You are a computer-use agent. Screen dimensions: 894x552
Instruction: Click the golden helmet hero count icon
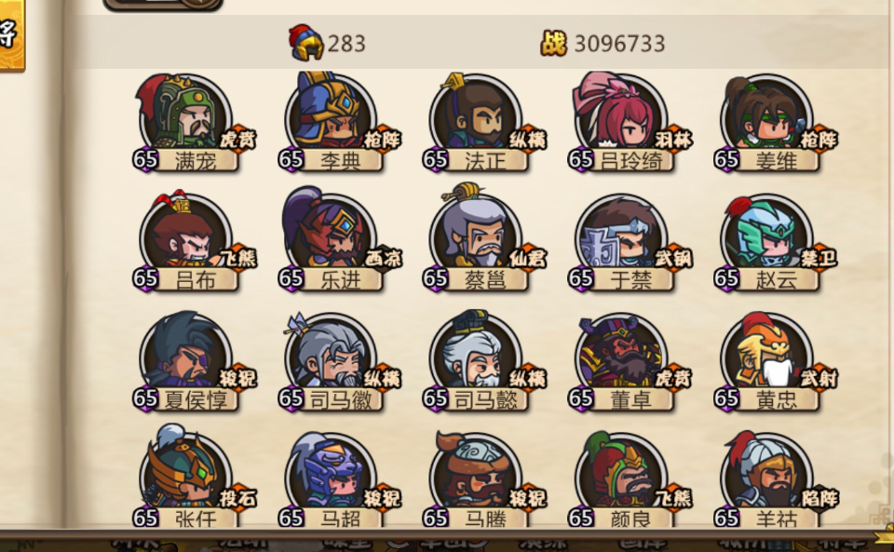(x=306, y=43)
